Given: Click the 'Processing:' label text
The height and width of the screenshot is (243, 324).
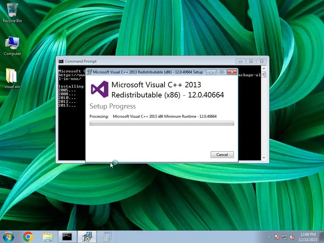Looking at the screenshot, I should (x=99, y=116).
